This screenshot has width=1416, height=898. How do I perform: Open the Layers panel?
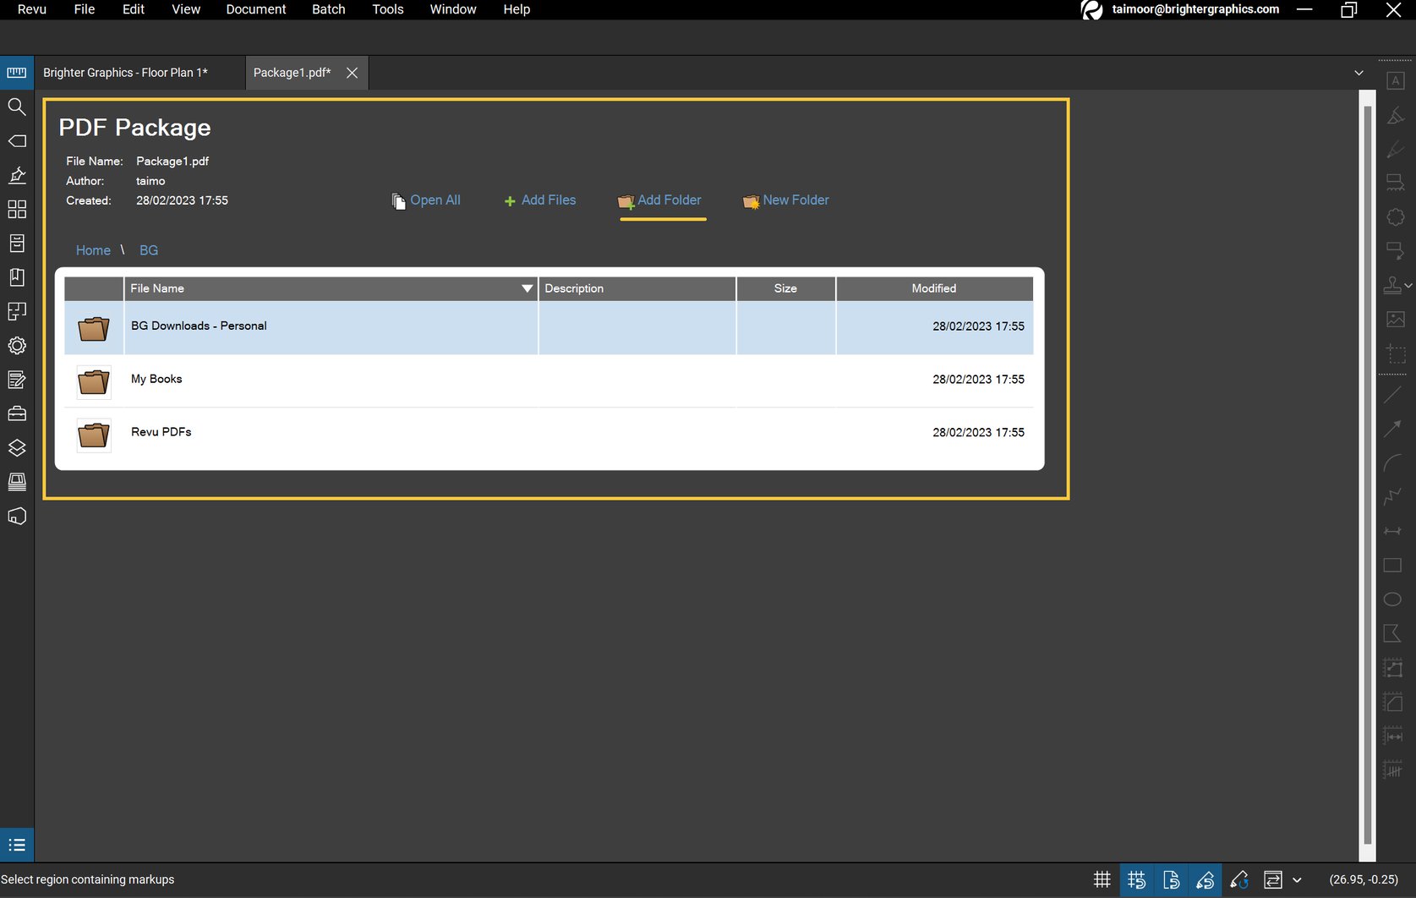(16, 448)
